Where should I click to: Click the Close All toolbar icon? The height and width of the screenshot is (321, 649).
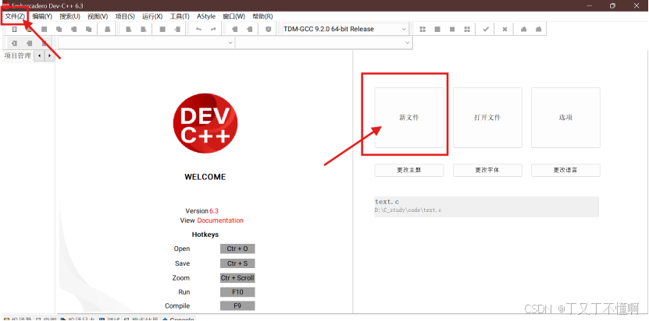[88, 30]
